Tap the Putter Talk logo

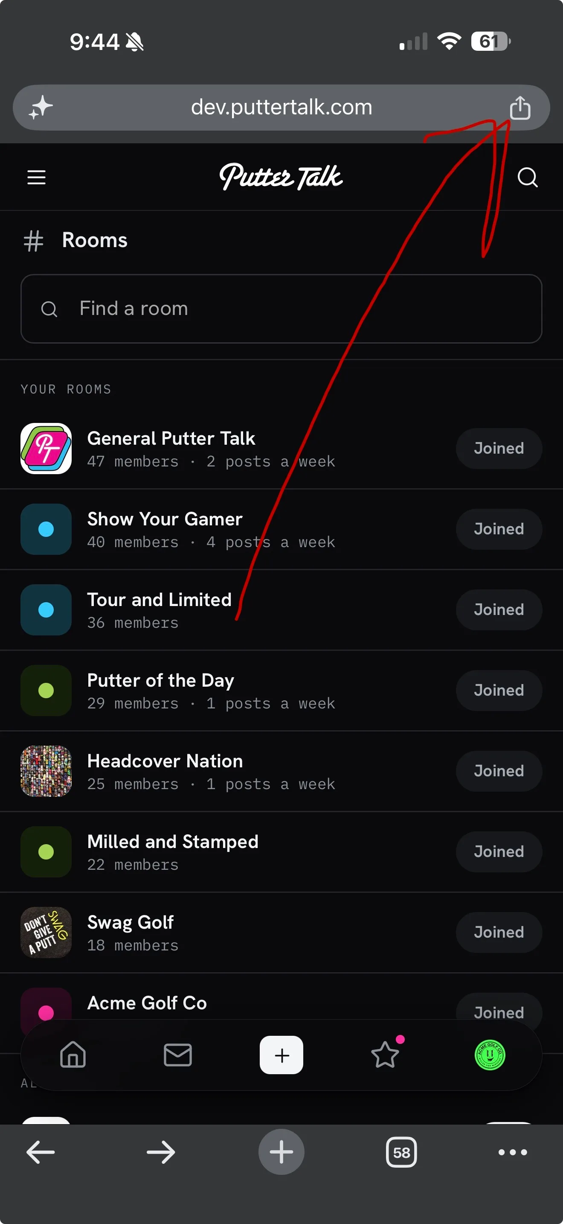pos(281,177)
